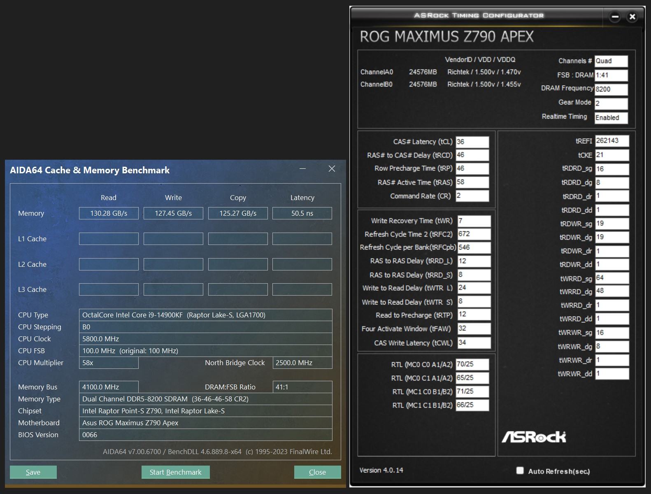651x494 pixels.
Task: Click the Channels # field showing Quad
Action: tap(611, 61)
